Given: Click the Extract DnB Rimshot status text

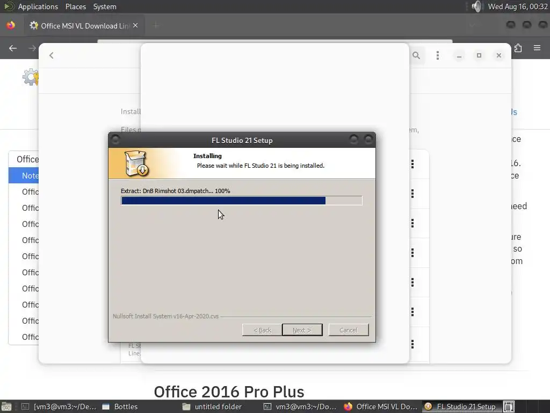Looking at the screenshot, I should (x=176, y=191).
